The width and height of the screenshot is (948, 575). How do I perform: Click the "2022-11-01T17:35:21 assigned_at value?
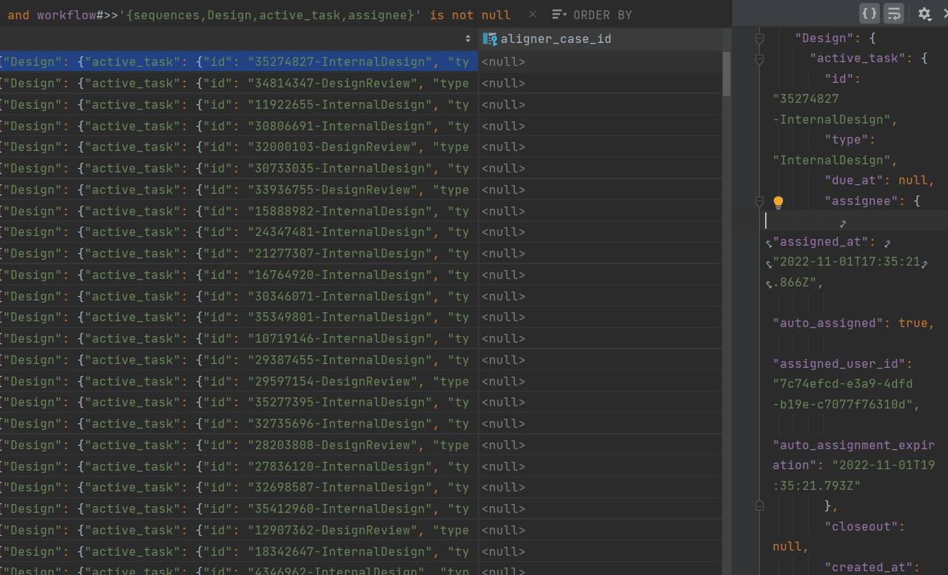(847, 262)
